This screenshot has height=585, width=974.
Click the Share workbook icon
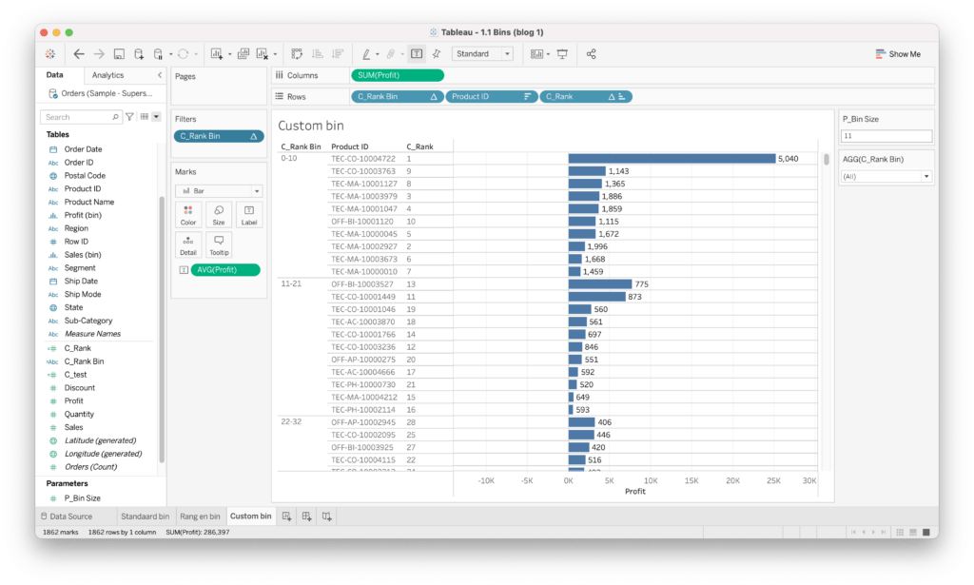point(592,54)
